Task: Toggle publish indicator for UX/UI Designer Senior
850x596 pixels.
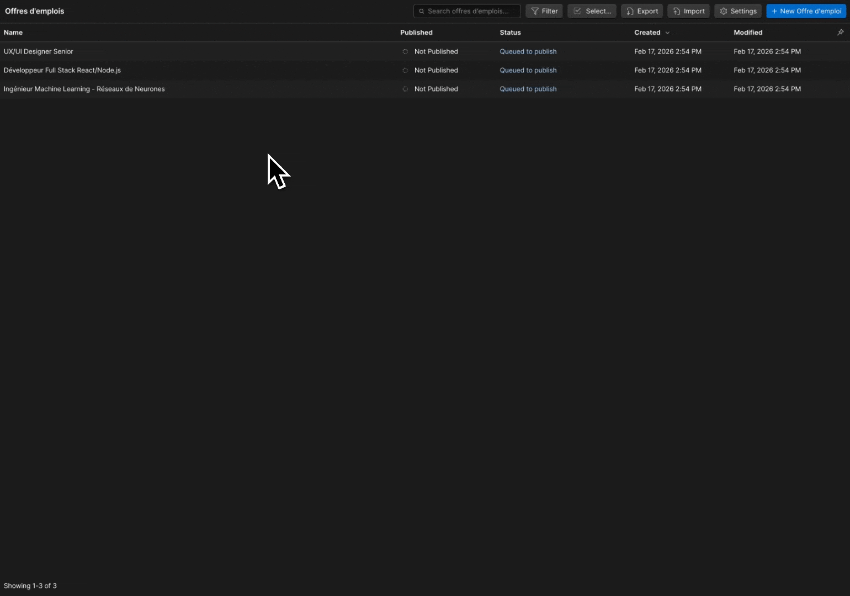Action: coord(405,51)
